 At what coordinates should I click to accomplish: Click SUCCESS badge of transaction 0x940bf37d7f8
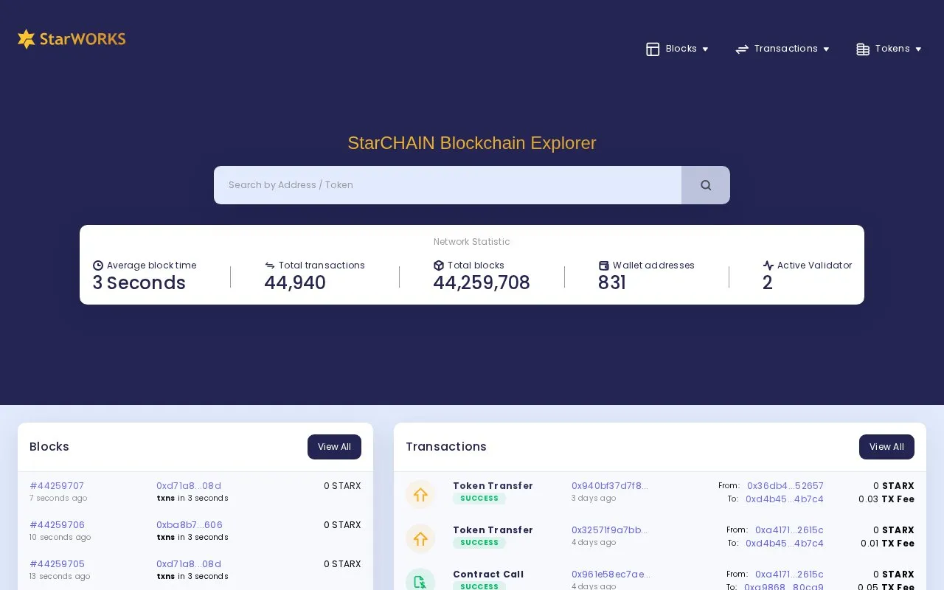click(479, 499)
